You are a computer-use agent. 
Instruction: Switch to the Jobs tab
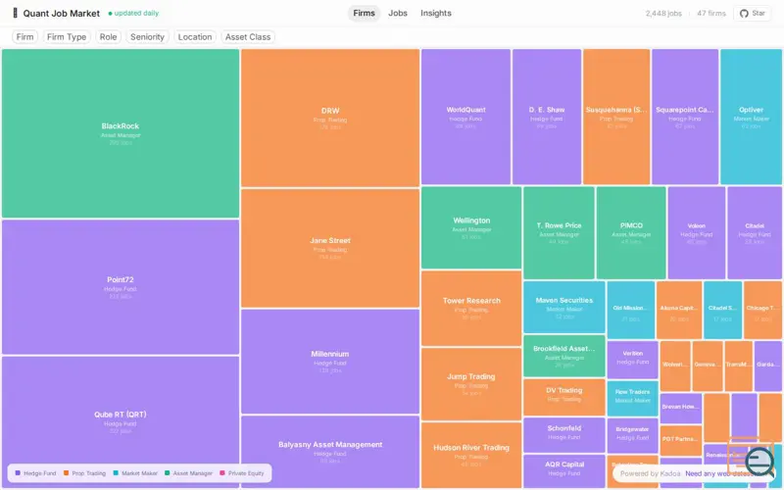398,13
